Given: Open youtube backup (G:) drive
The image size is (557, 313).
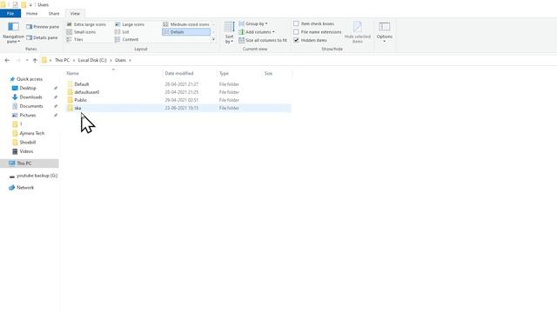Looking at the screenshot, I should (37, 176).
